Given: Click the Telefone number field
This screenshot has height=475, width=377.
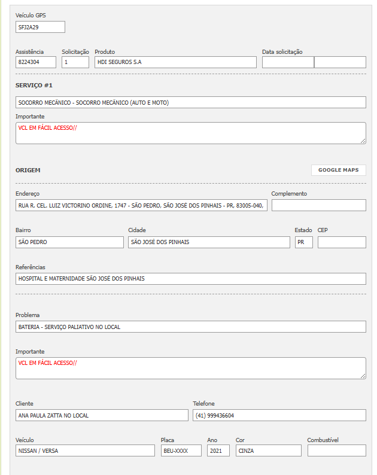Looking at the screenshot, I should (x=279, y=415).
